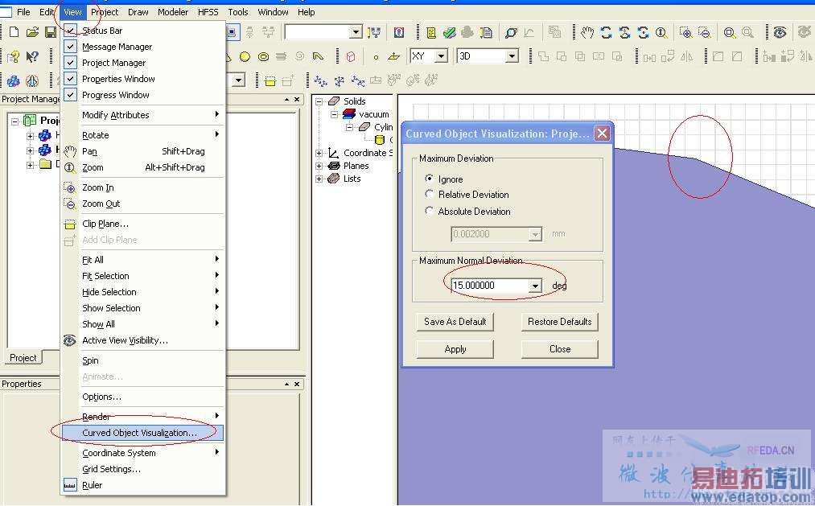The width and height of the screenshot is (815, 506).
Task: Expand the Planes tree node
Action: pyautogui.click(x=319, y=166)
